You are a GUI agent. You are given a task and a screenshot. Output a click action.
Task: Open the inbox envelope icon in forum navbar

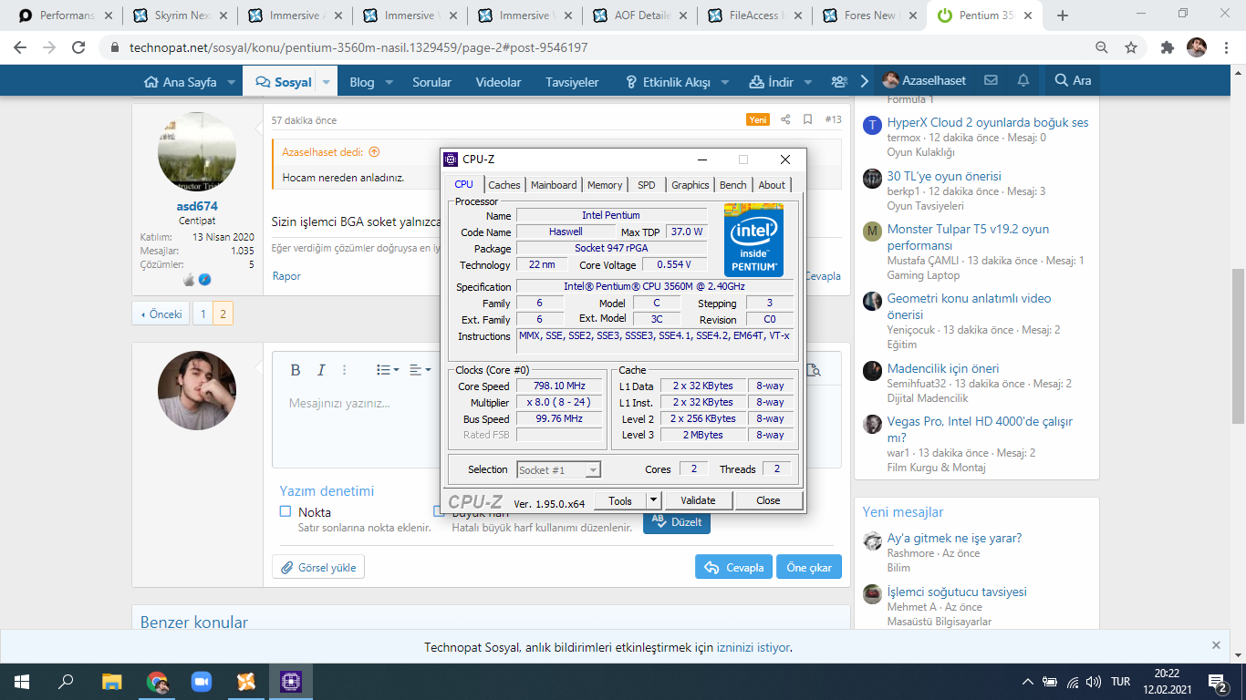[991, 81]
